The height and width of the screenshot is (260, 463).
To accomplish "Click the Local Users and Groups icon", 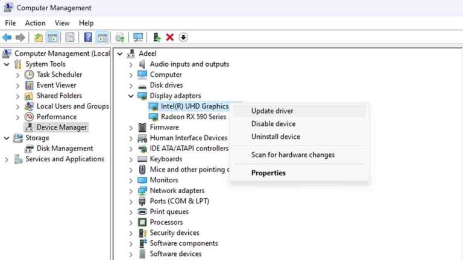I will tap(29, 106).
